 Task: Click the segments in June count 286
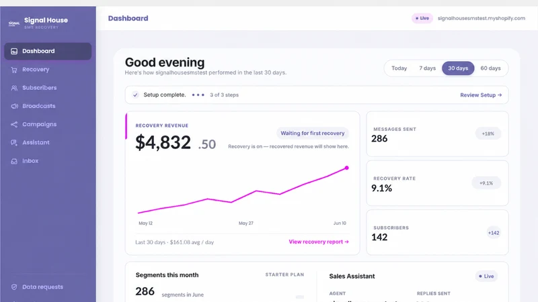[145, 291]
